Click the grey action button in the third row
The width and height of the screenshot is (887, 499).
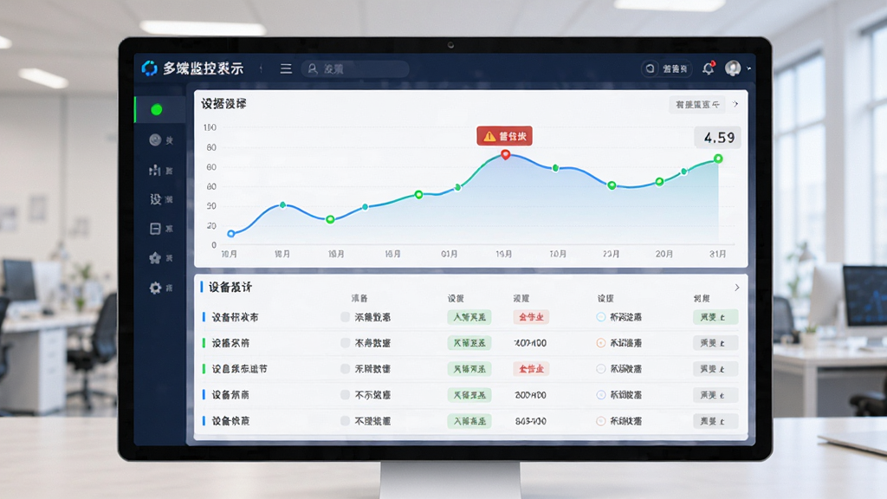(715, 369)
